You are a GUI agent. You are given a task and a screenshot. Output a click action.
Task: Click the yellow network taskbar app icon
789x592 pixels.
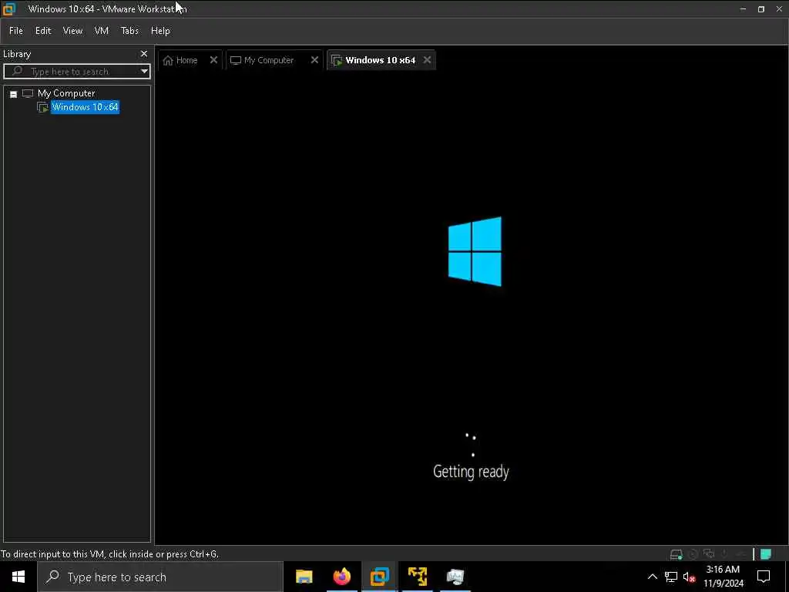click(x=418, y=577)
